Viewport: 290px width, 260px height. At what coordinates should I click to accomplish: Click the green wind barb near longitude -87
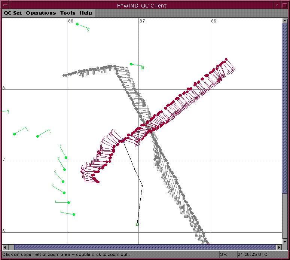pyautogui.click(x=131, y=64)
